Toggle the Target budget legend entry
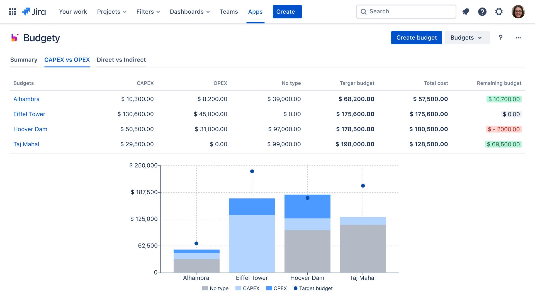535x301 pixels. click(x=313, y=288)
